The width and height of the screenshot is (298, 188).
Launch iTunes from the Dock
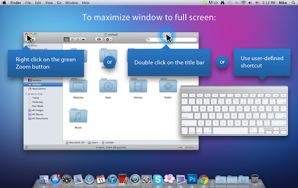pos(112,179)
